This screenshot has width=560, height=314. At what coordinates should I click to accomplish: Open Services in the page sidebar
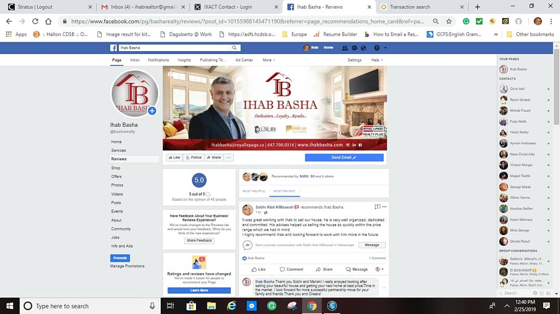click(x=119, y=151)
